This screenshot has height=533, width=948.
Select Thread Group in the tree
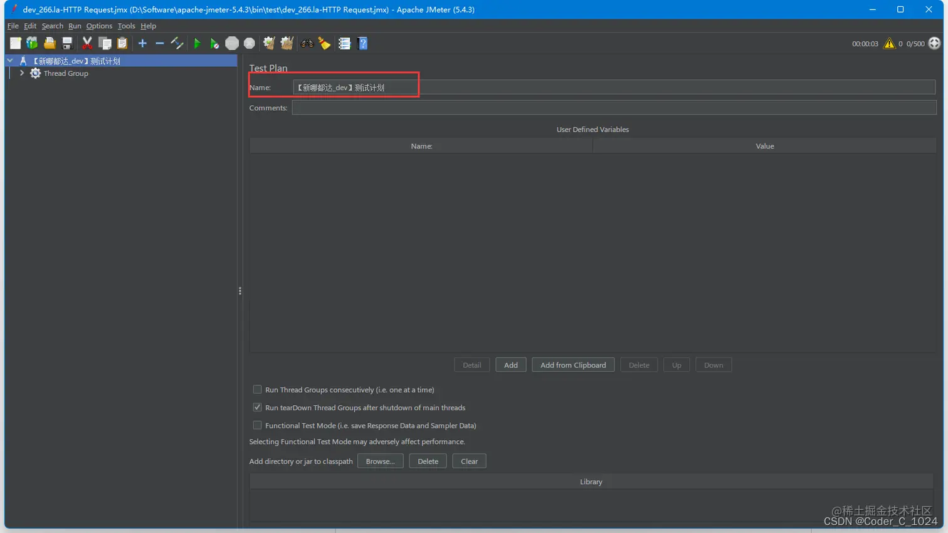pos(66,73)
